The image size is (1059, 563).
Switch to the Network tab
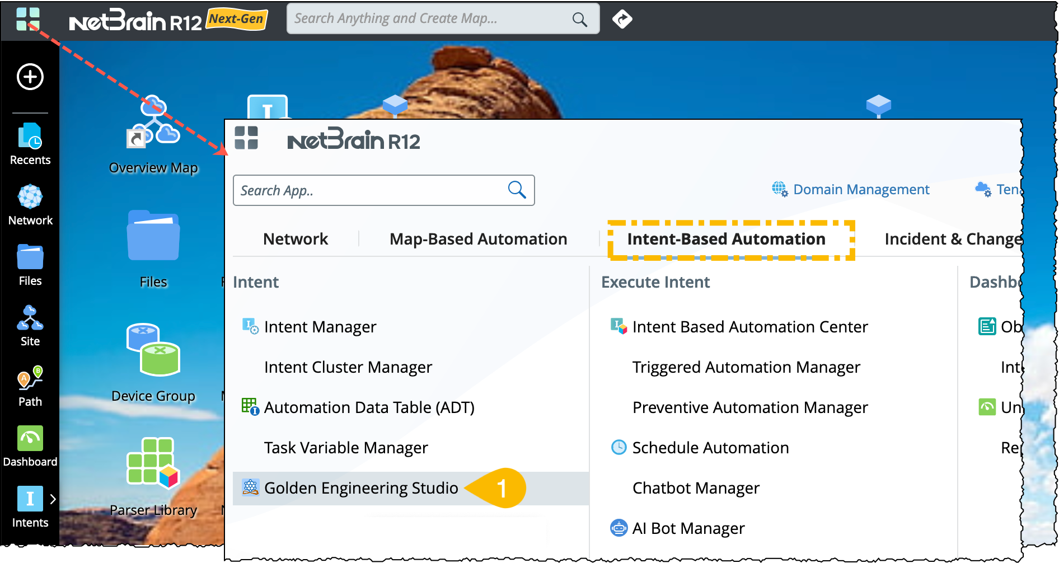tap(296, 239)
